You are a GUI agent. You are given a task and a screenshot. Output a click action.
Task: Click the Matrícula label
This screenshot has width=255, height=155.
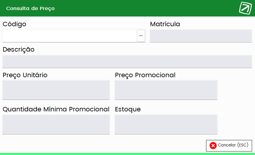click(165, 24)
